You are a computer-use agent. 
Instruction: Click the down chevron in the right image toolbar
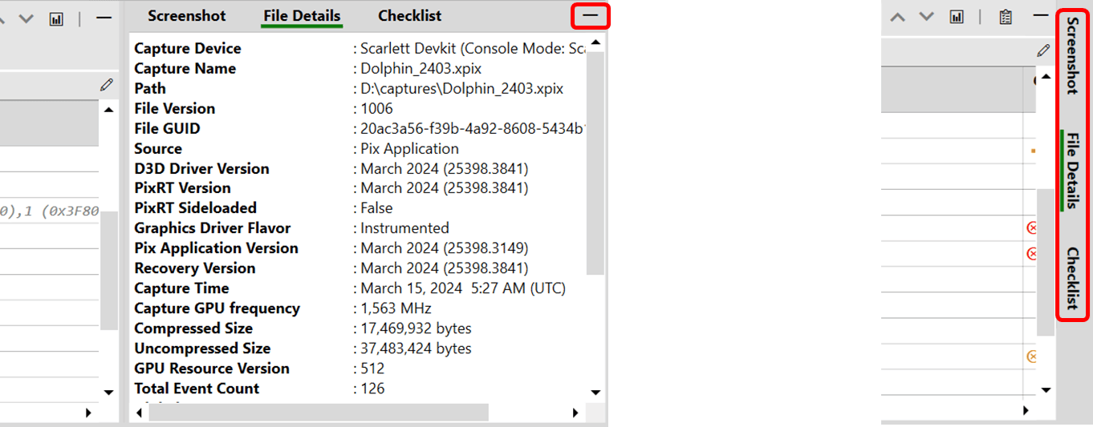(x=926, y=17)
